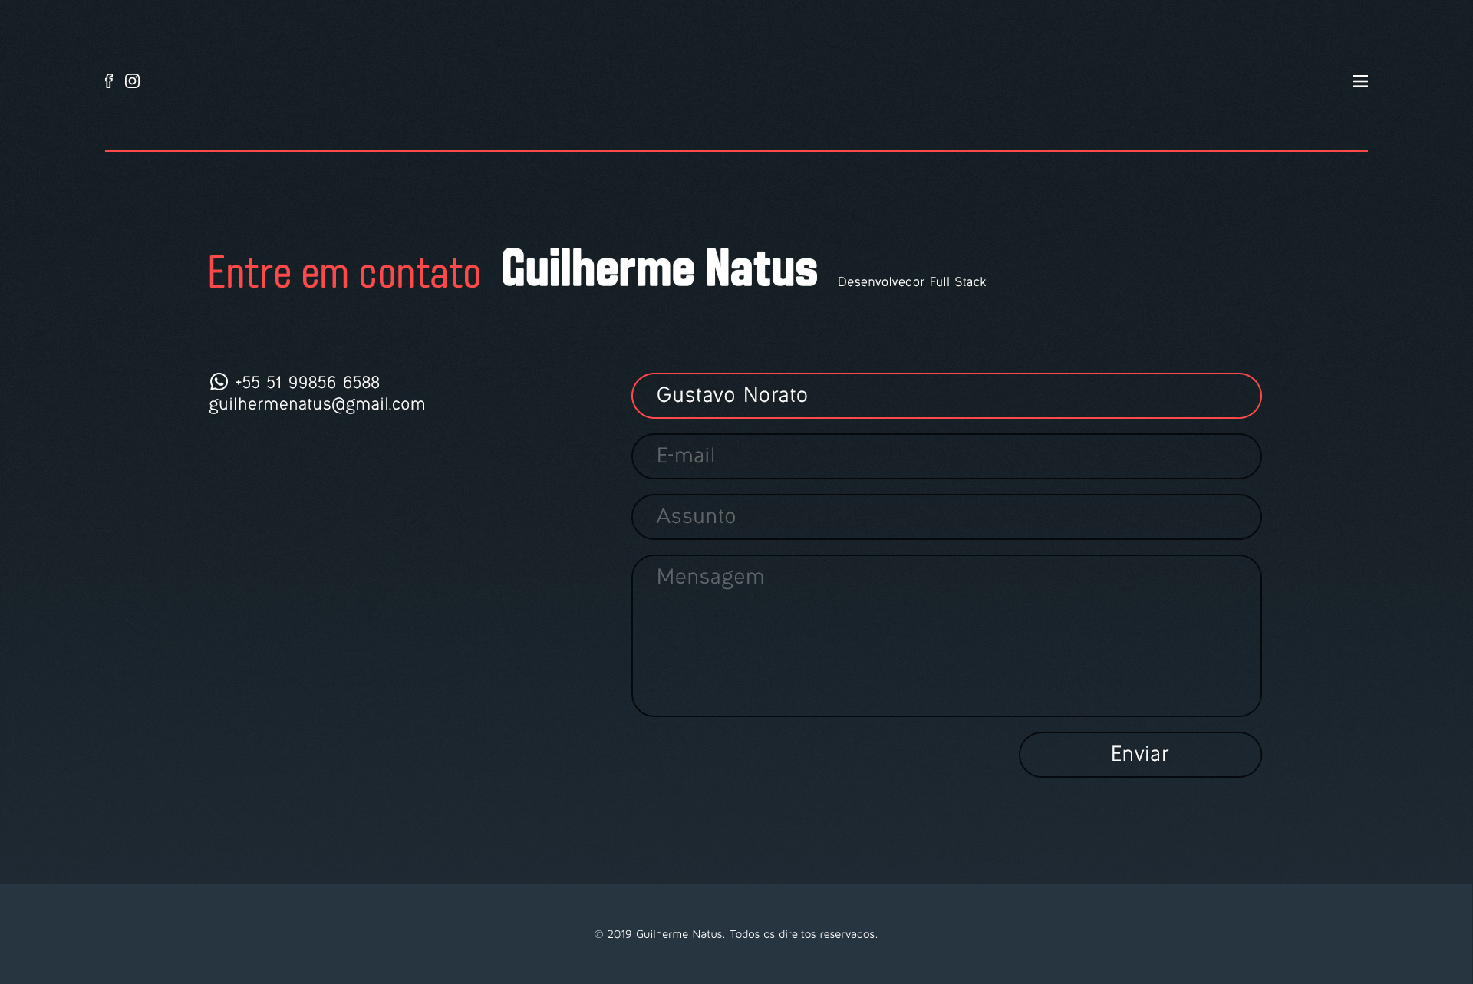Image resolution: width=1473 pixels, height=984 pixels.
Task: Click the WhatsApp icon beside phone number
Action: tap(219, 382)
